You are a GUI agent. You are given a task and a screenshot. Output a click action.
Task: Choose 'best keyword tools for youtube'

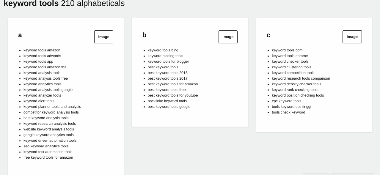(173, 95)
